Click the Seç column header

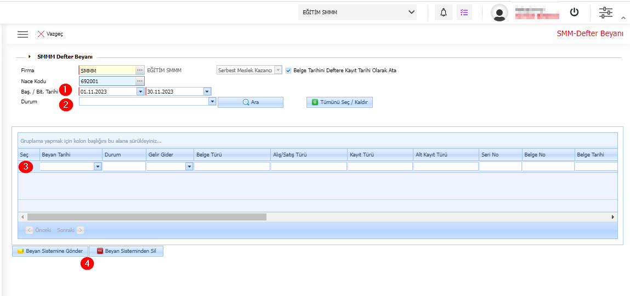29,154
